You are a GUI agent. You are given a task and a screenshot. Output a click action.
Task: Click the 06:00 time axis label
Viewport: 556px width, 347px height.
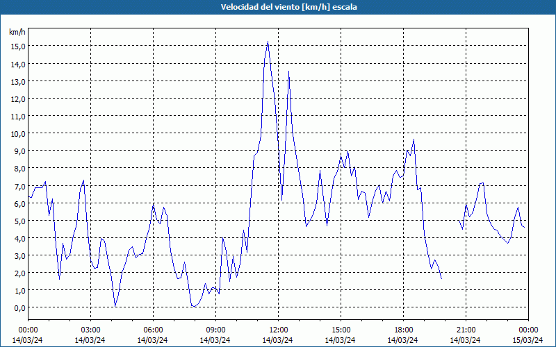[153, 330]
